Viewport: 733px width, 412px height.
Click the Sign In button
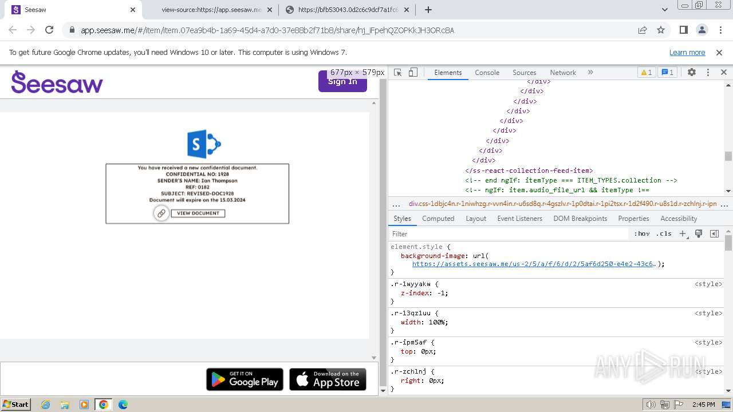[x=342, y=81]
